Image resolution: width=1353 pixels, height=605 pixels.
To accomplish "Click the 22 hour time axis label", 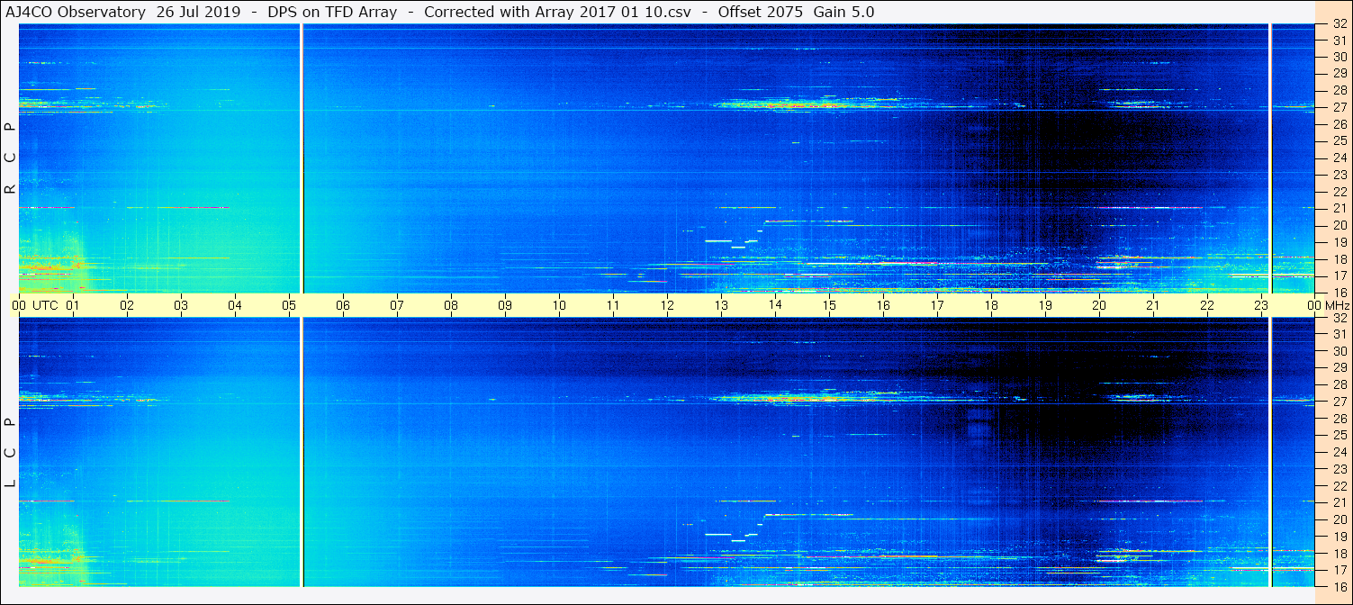I will coord(1207,305).
